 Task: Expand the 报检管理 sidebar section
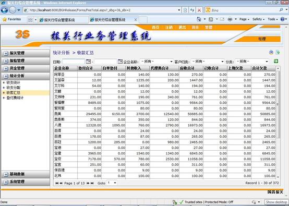[26, 61]
